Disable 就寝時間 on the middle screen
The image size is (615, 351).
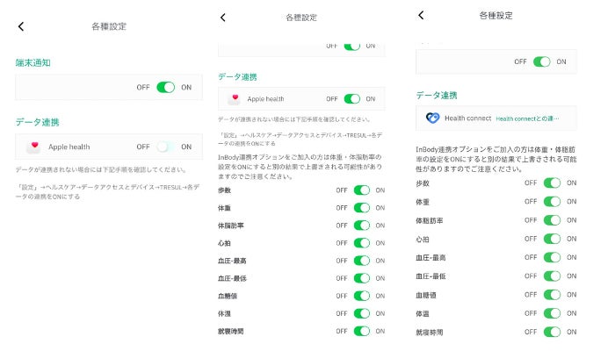(x=362, y=331)
